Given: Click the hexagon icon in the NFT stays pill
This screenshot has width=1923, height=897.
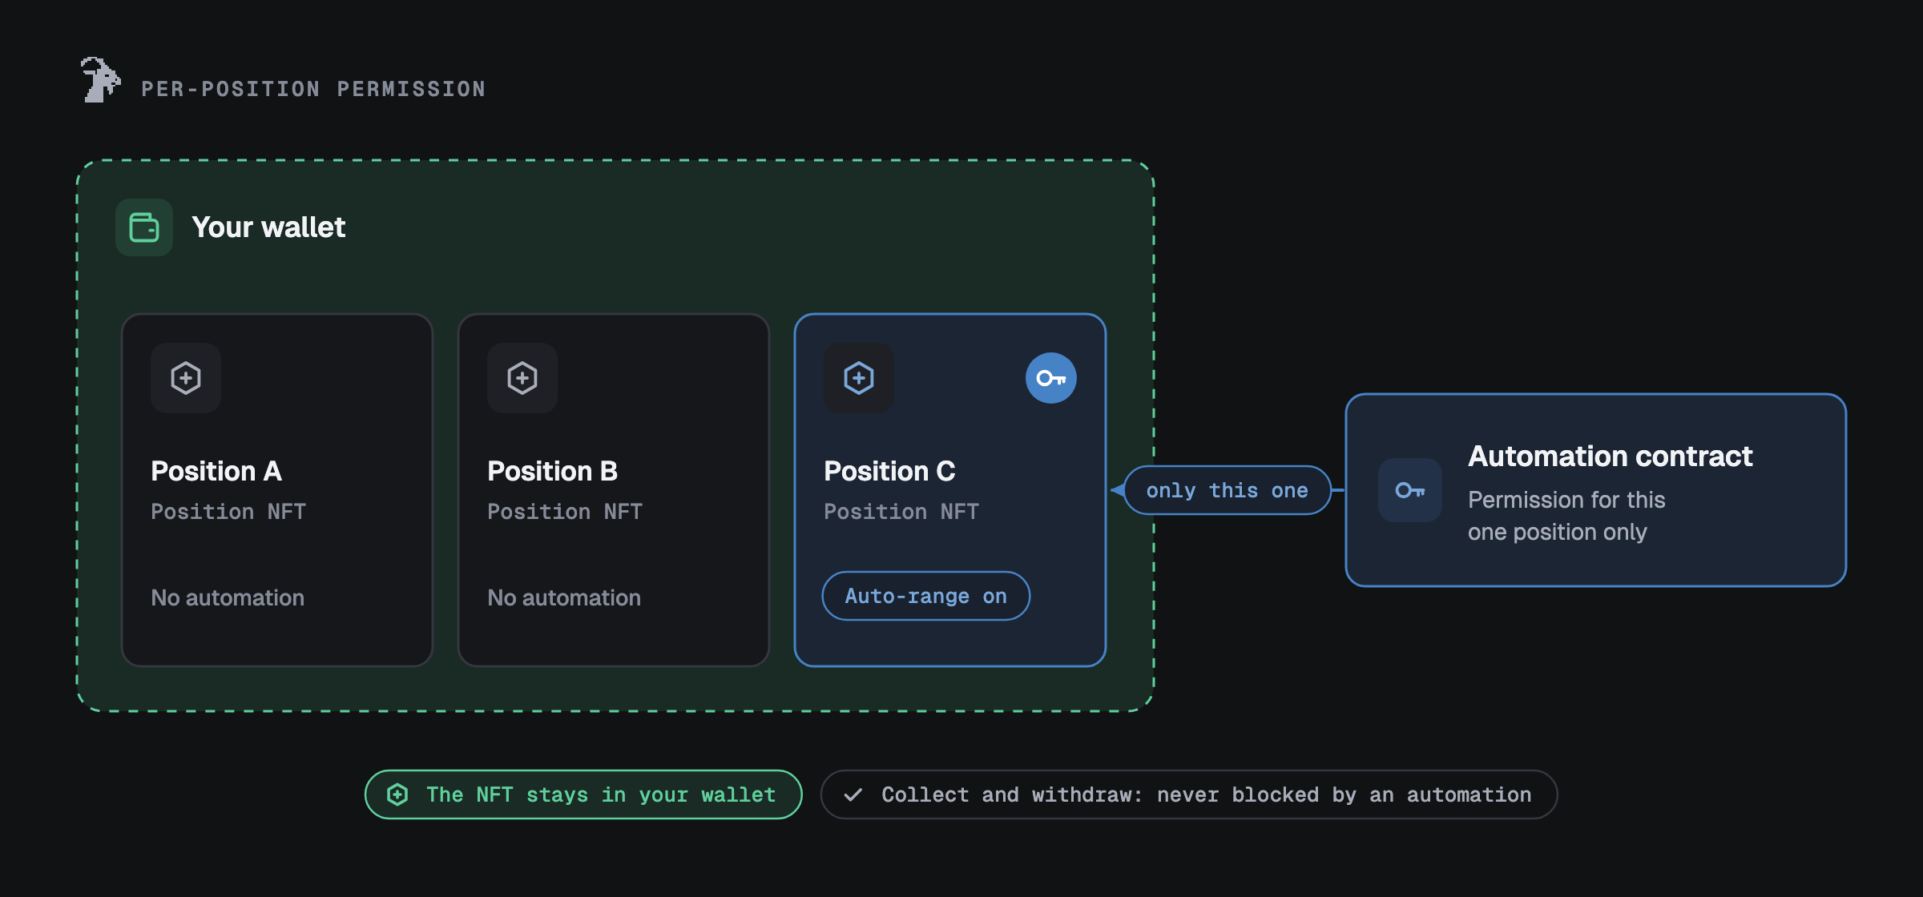Looking at the screenshot, I should [x=397, y=794].
